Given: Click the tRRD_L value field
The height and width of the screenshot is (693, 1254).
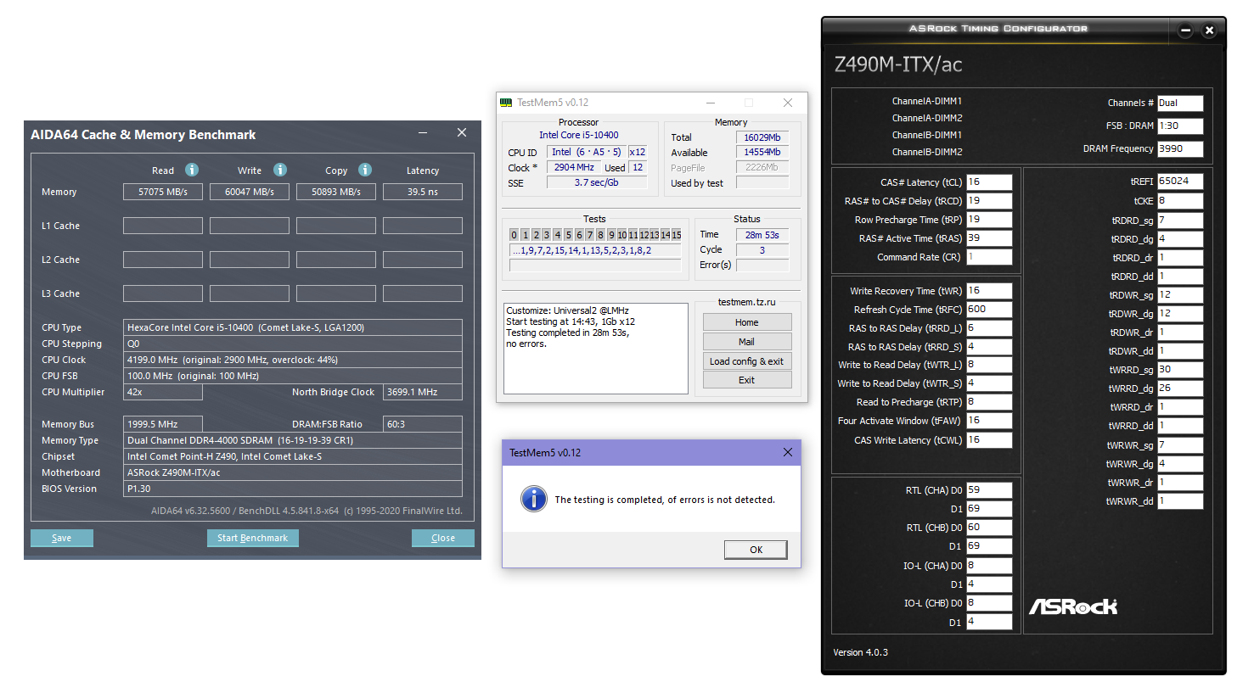Looking at the screenshot, I should pyautogui.click(x=989, y=328).
